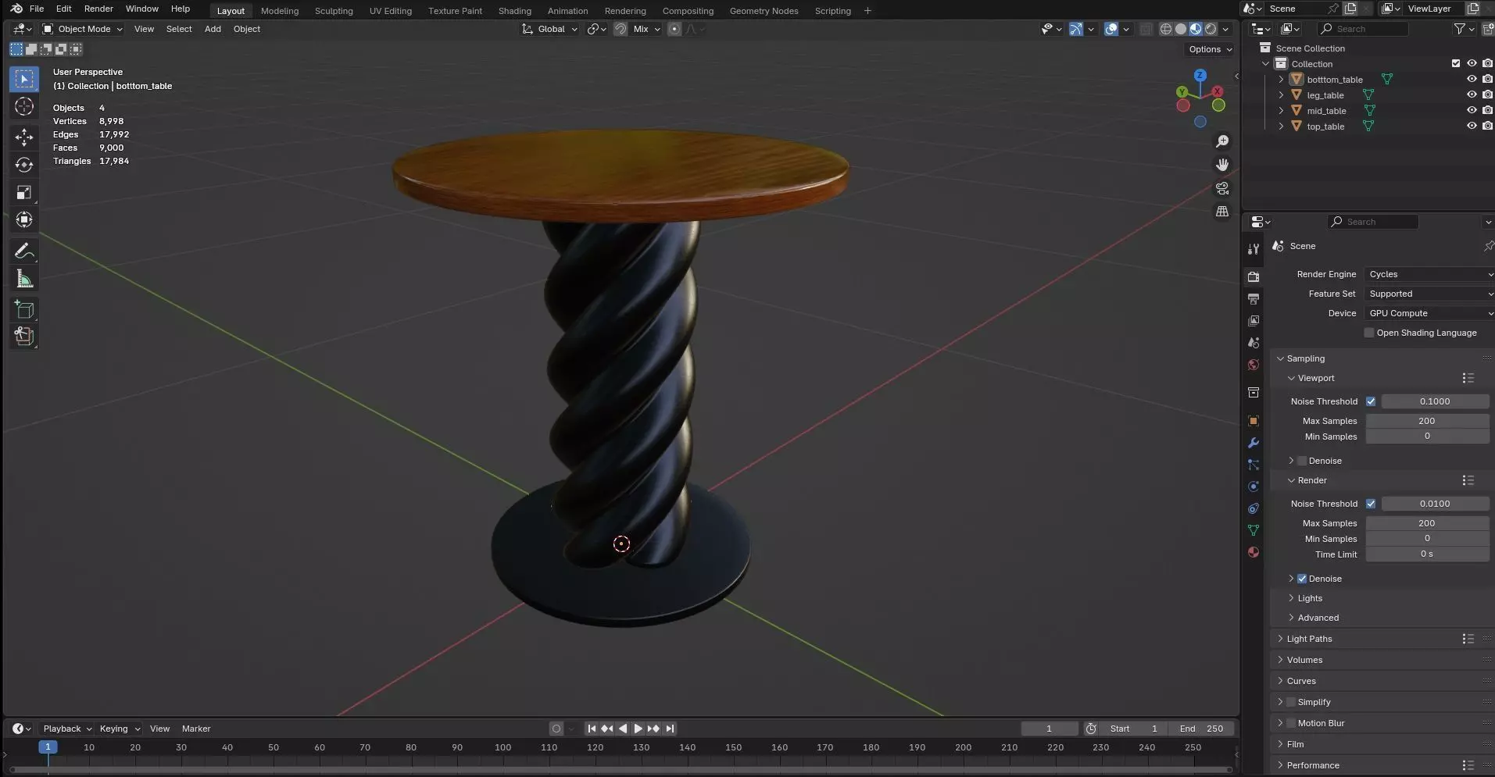Open the Render menu
The width and height of the screenshot is (1495, 777).
coord(98,9)
